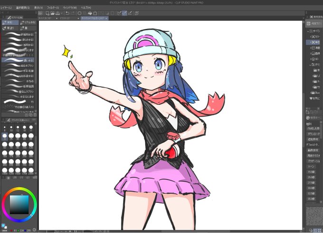Choose brush size 20
323x233 pixels.
[5, 136]
